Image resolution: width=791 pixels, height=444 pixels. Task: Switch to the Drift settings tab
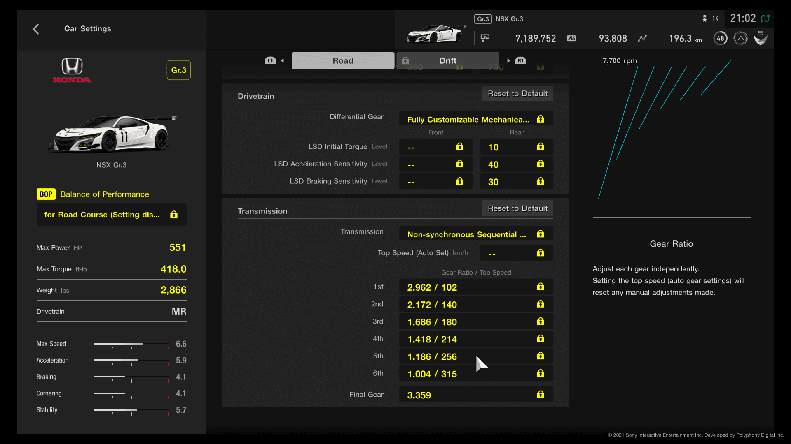448,60
